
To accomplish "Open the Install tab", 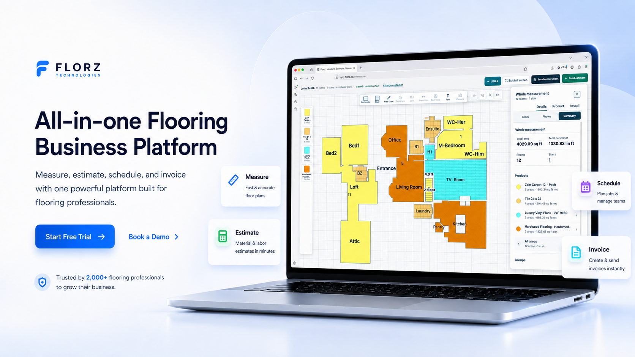I will [x=575, y=106].
